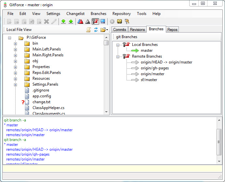225x182 pixels.
Task: Click the gray arrow beside sf/master
Action: tap(135, 80)
